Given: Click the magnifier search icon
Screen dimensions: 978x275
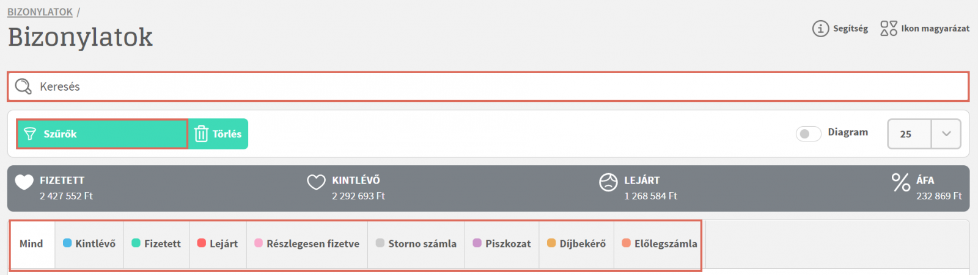Looking at the screenshot, I should tap(23, 86).
